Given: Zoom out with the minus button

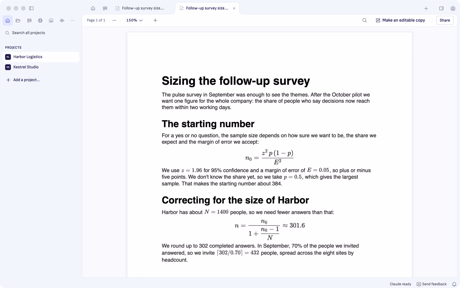Looking at the screenshot, I should tap(114, 20).
